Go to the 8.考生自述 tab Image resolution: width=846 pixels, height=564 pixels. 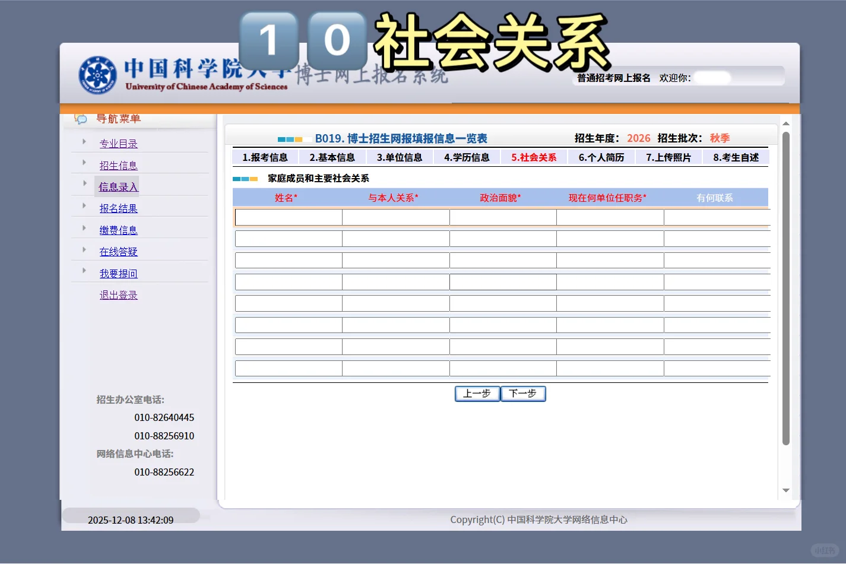(736, 157)
